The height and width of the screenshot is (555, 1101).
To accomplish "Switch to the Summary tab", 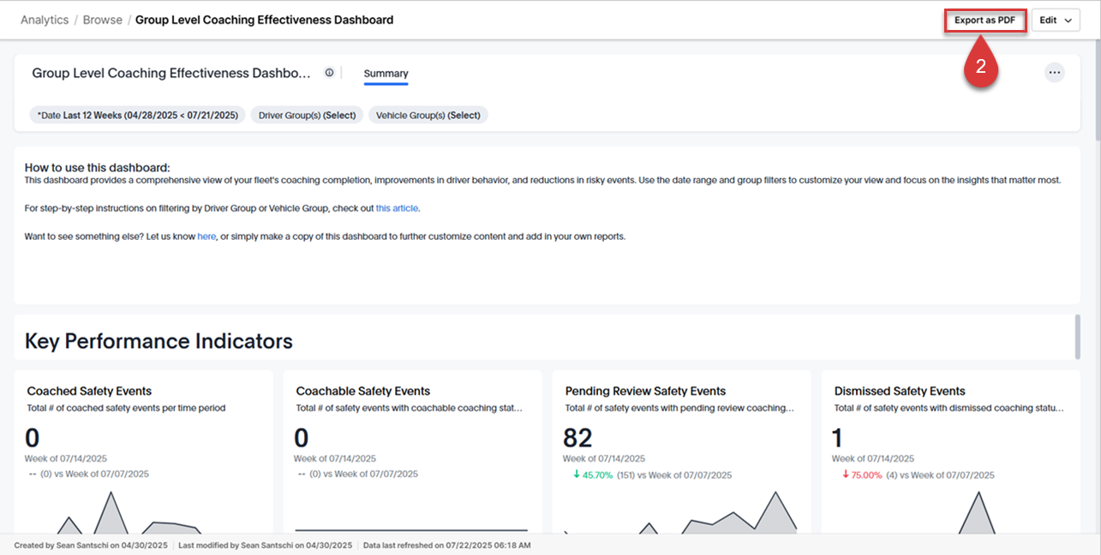I will (x=386, y=74).
